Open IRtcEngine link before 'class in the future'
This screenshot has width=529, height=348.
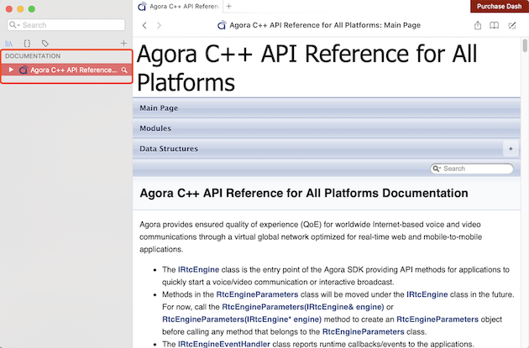pos(427,294)
